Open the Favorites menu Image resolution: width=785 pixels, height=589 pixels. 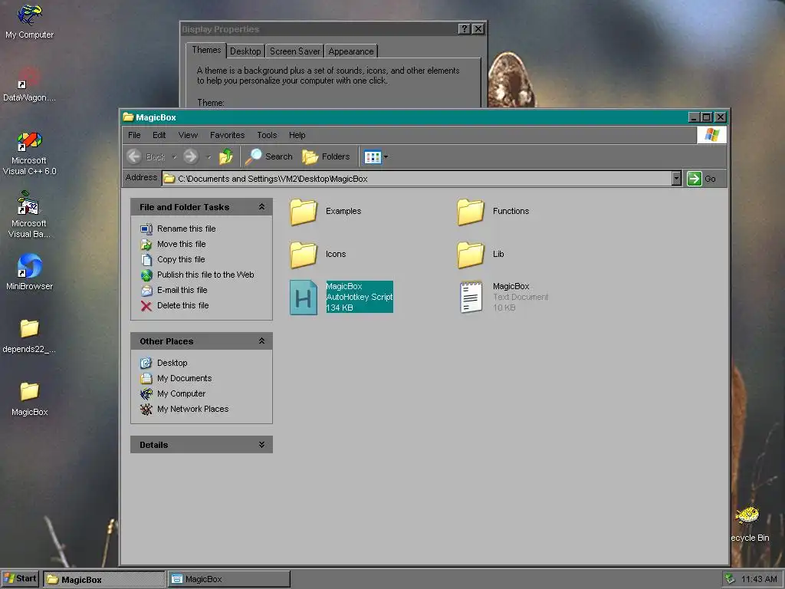pos(227,135)
